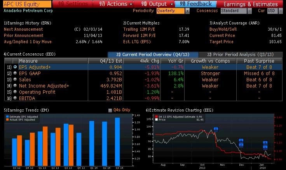Click the Q3 14 estimate bar in Earnings Trends
Image resolution: width=286 pixels, height=170 pixels.
117,142
